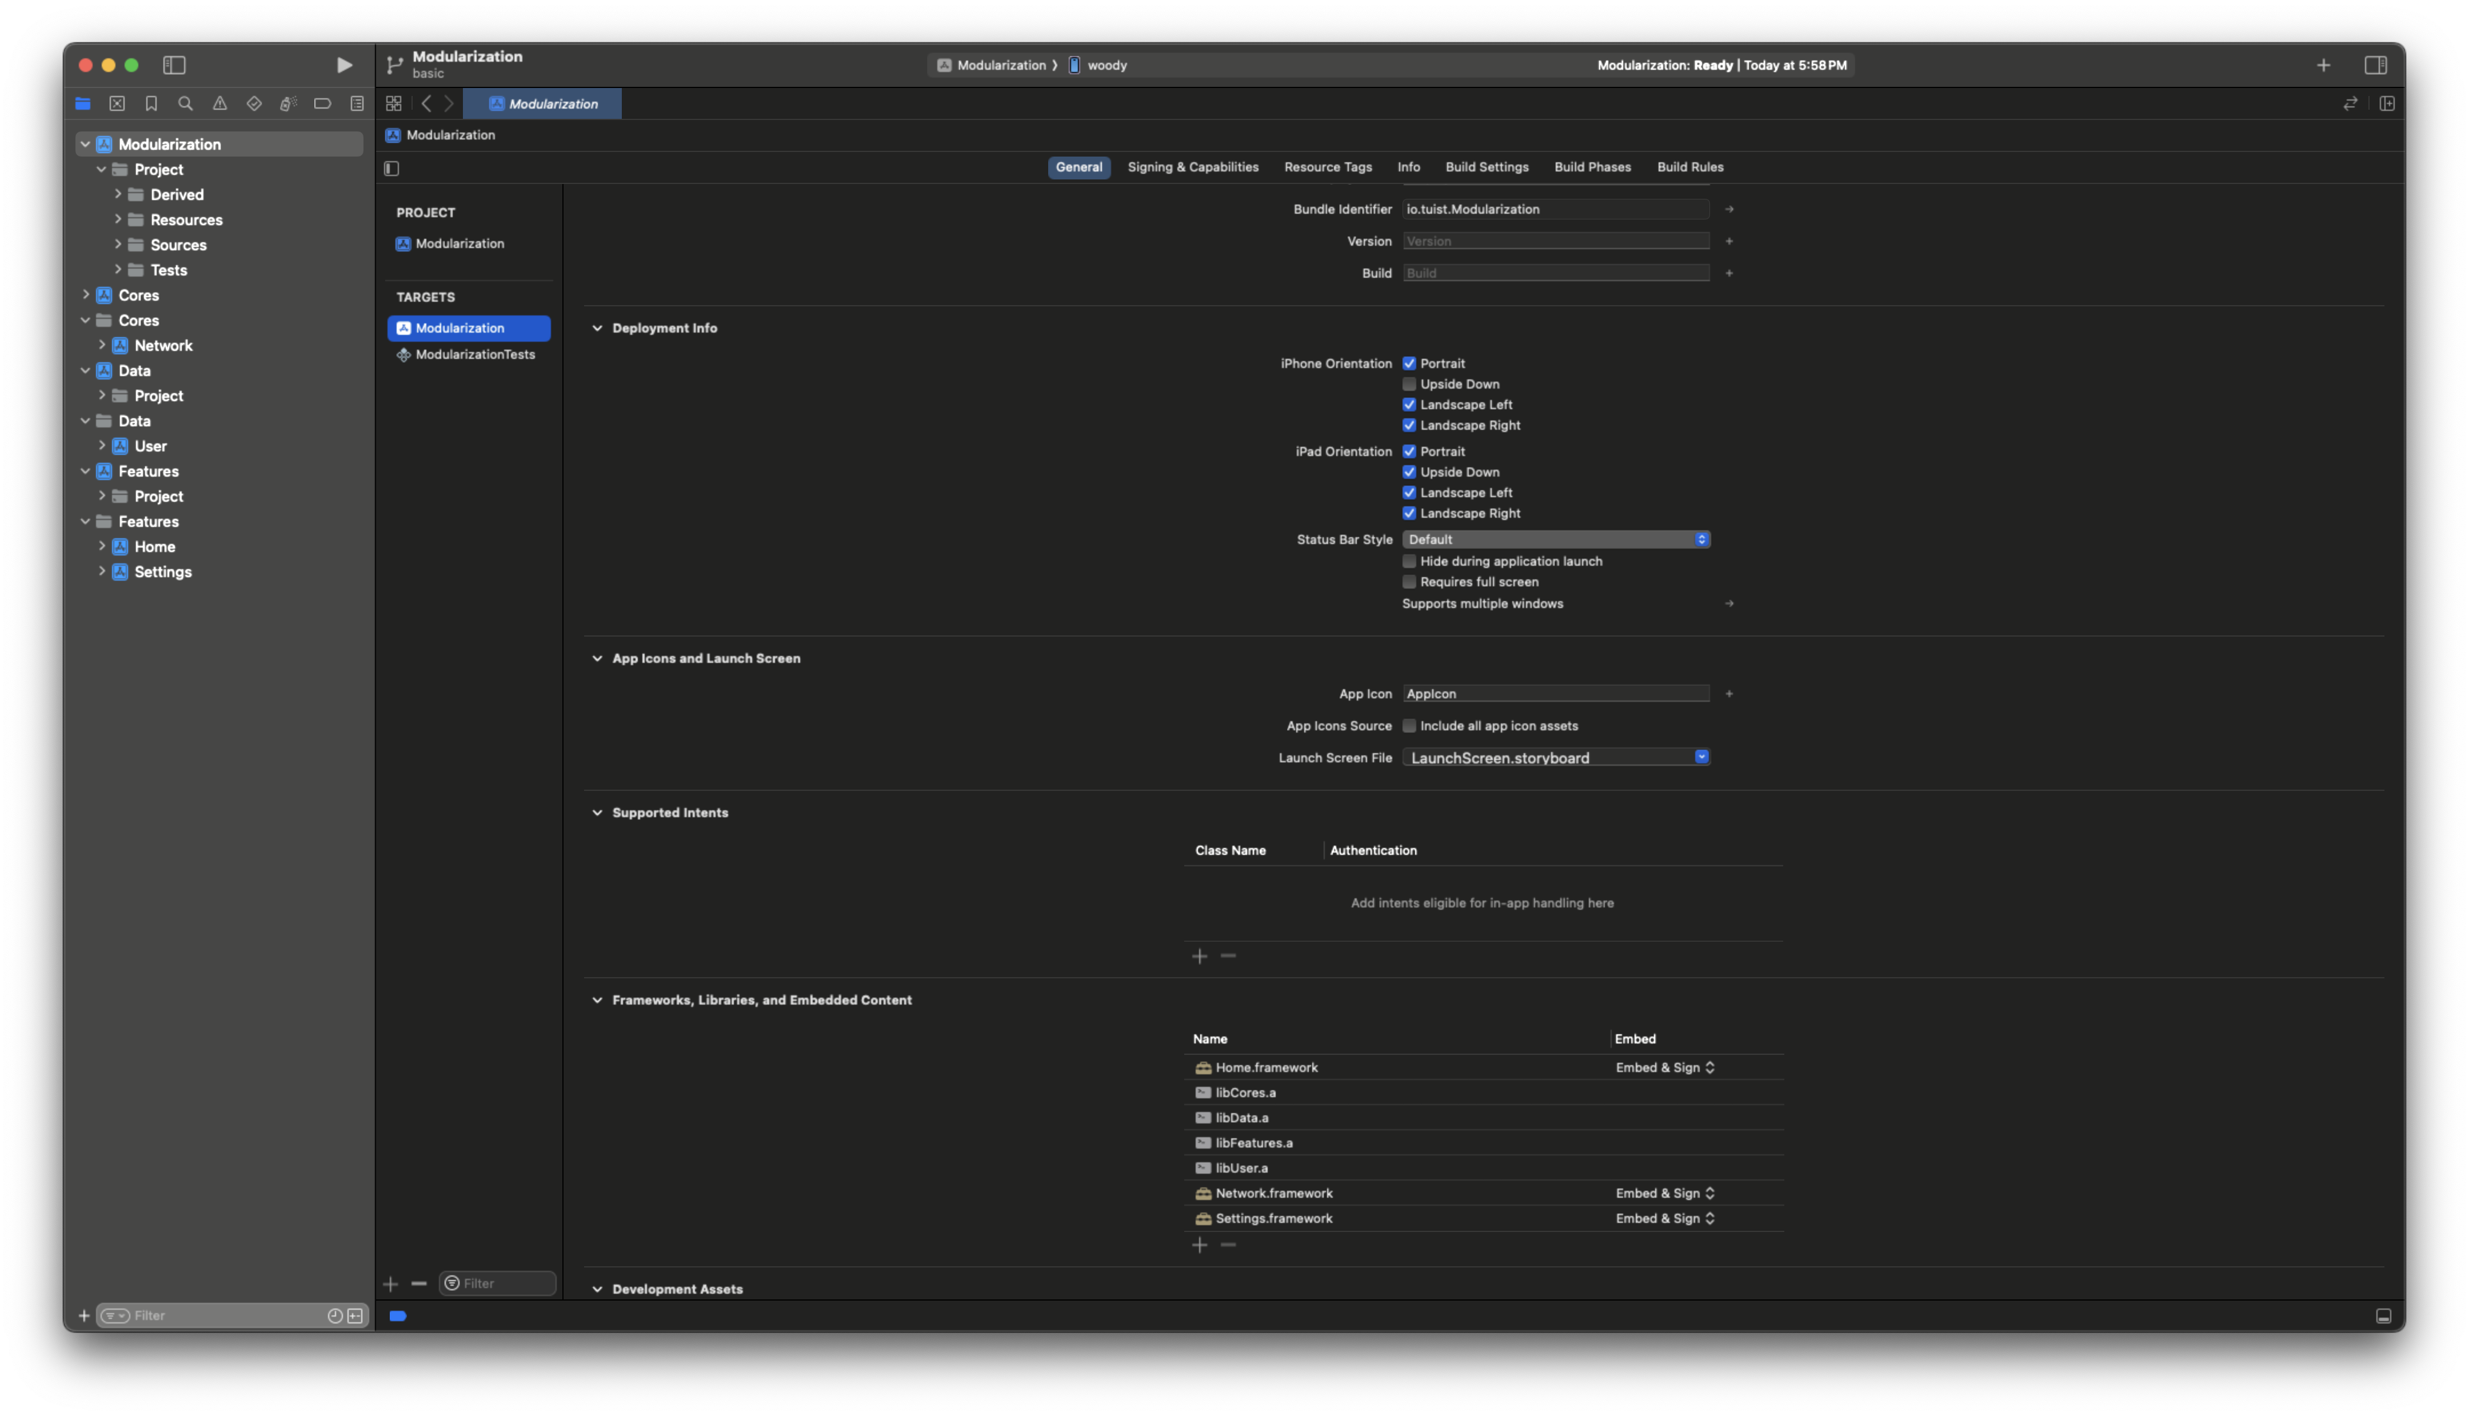This screenshot has height=1416, width=2469.
Task: Open the Report navigator icon
Action: tap(357, 103)
